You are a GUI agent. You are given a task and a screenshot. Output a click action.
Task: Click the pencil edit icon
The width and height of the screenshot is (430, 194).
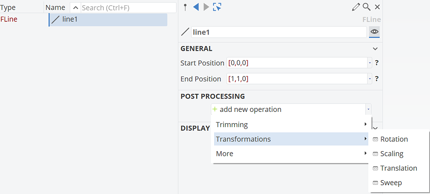point(356,7)
